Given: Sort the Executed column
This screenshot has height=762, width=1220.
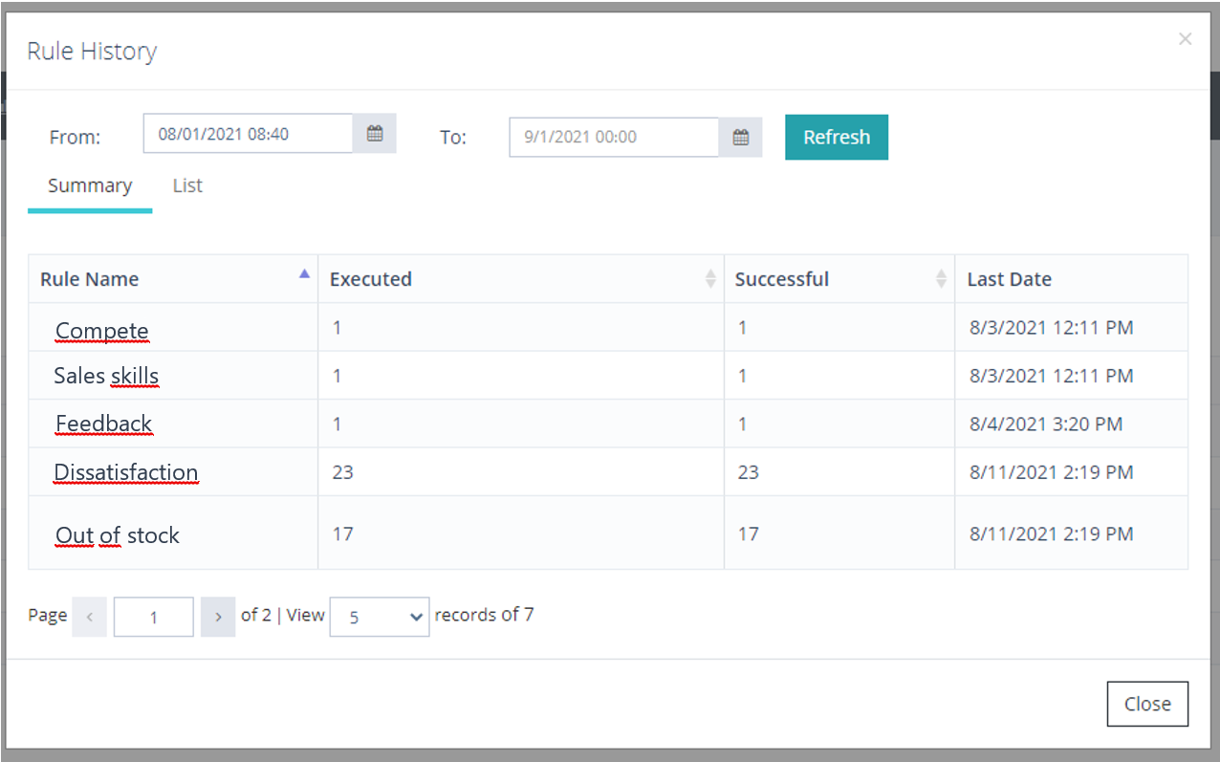Looking at the screenshot, I should [x=710, y=279].
